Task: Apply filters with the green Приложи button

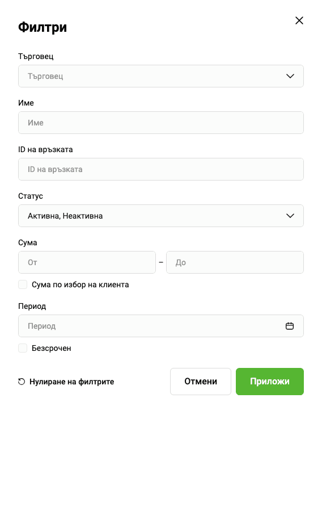Action: tap(270, 382)
